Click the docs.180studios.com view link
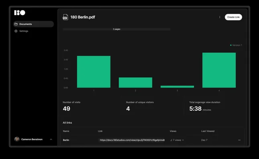The width and height of the screenshot is (259, 159). coord(132,140)
